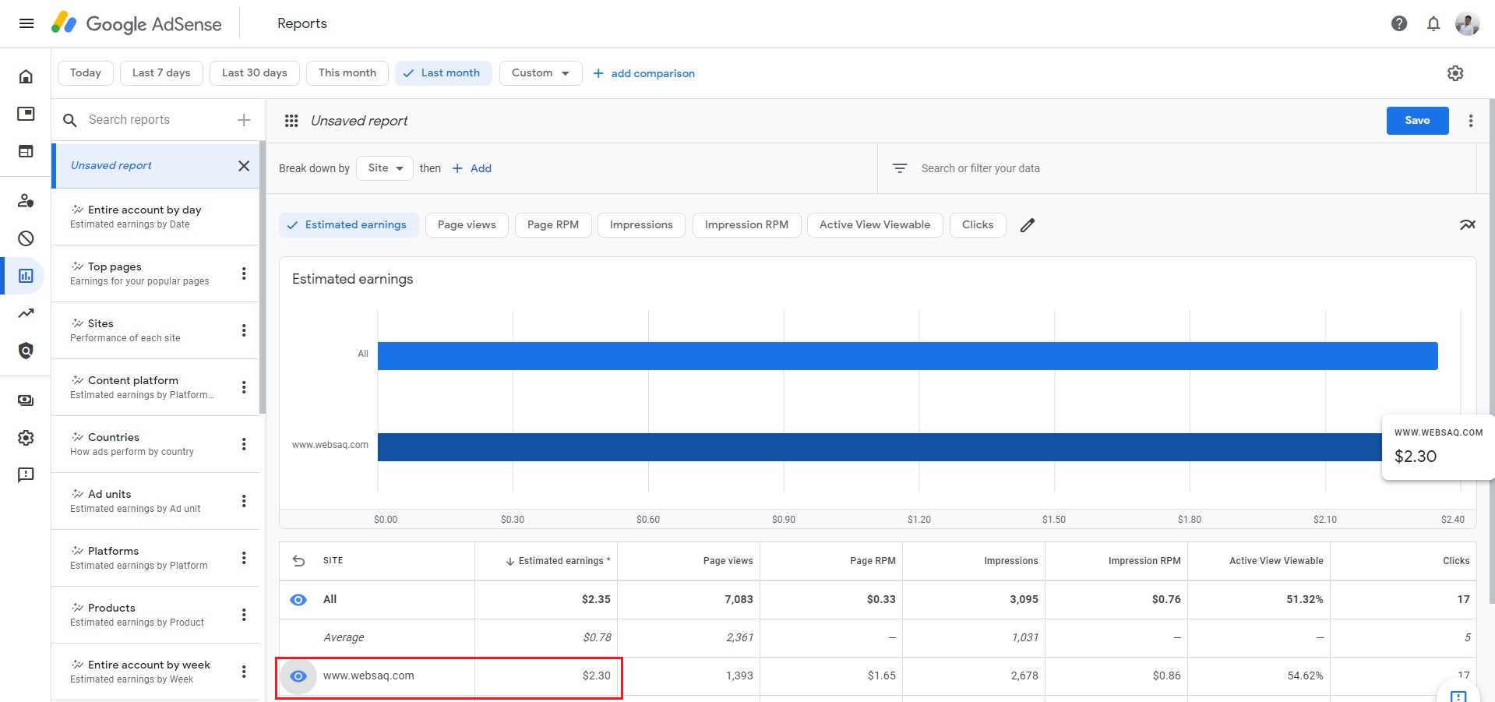Click the Save button
The height and width of the screenshot is (702, 1495).
click(1417, 121)
